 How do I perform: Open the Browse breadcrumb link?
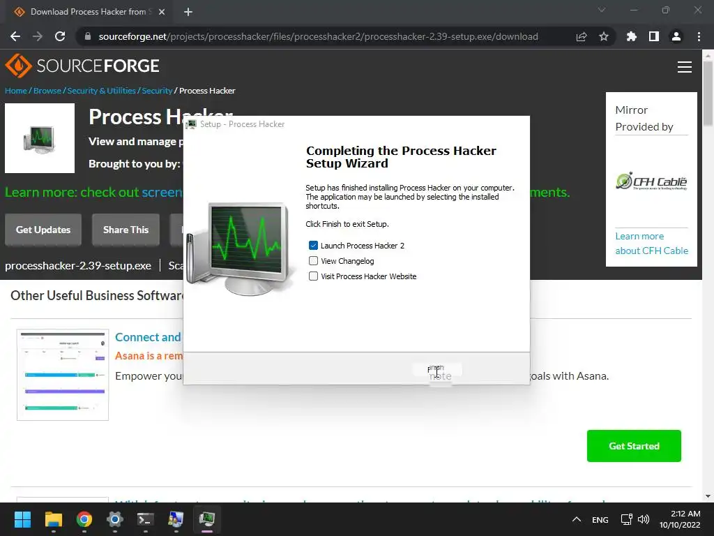pos(47,91)
